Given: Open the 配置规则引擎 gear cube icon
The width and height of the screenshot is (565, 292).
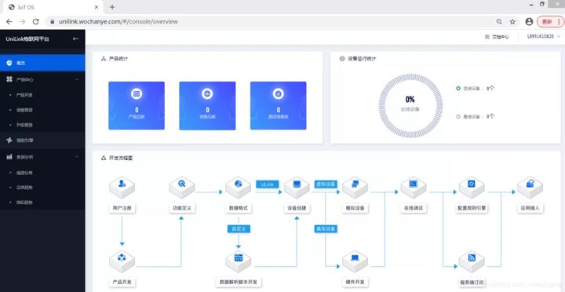Looking at the screenshot, I should point(472,187).
